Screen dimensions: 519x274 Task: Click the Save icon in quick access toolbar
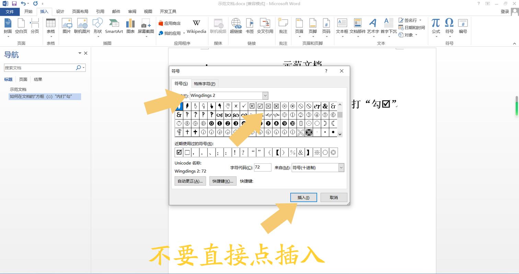click(14, 3)
